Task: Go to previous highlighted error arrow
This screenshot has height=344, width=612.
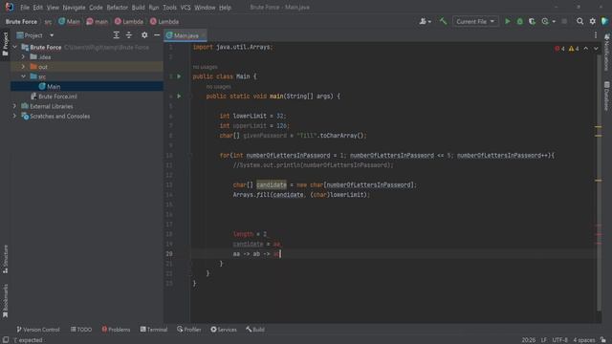Action: tap(586, 49)
